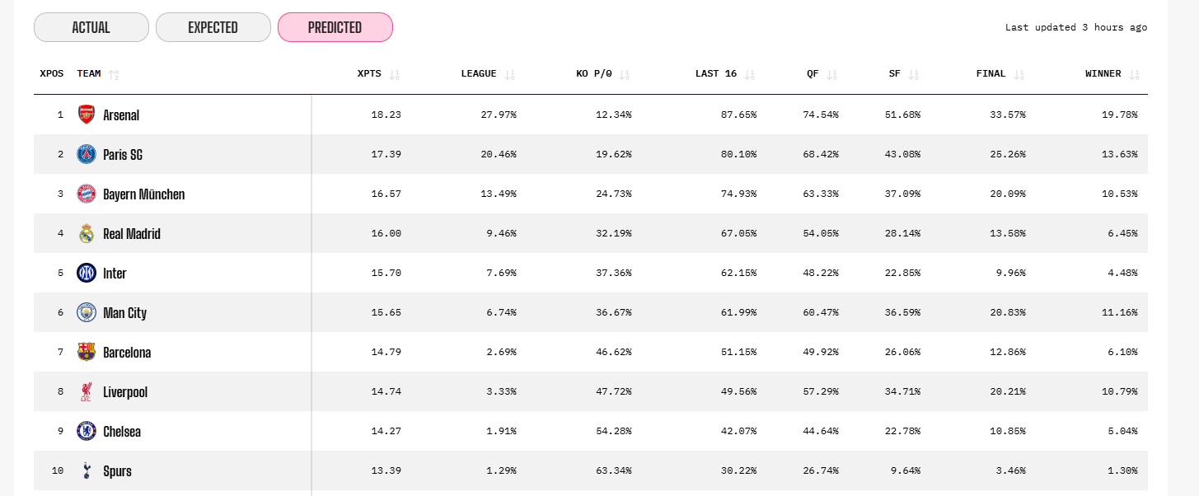Sort table by LEAGUE percentage
Screen dimensions: 1199x496
510,74
